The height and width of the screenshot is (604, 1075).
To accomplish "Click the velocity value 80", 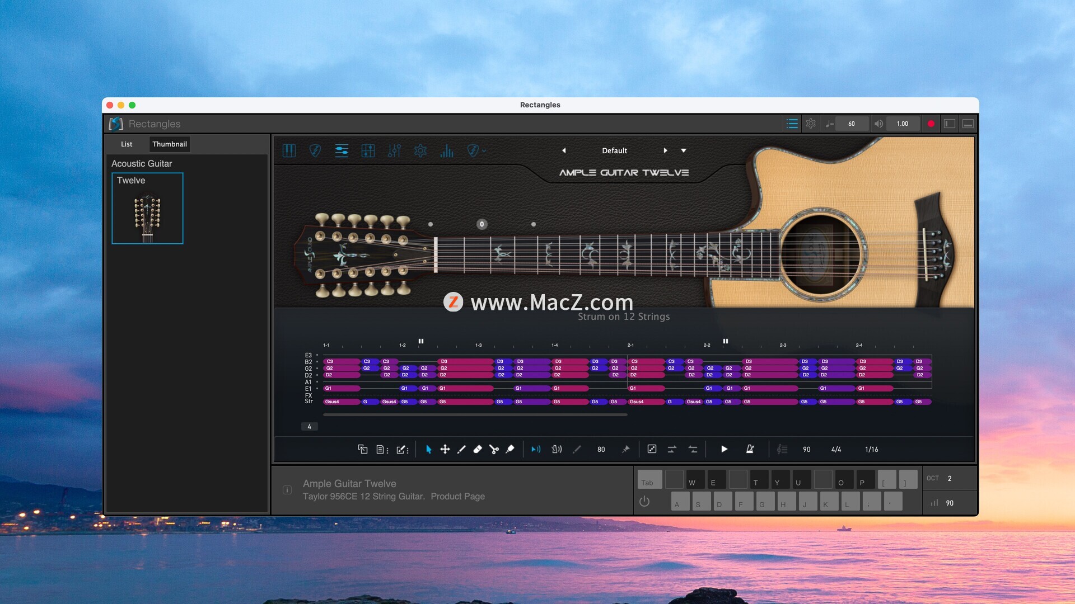I will tap(601, 449).
